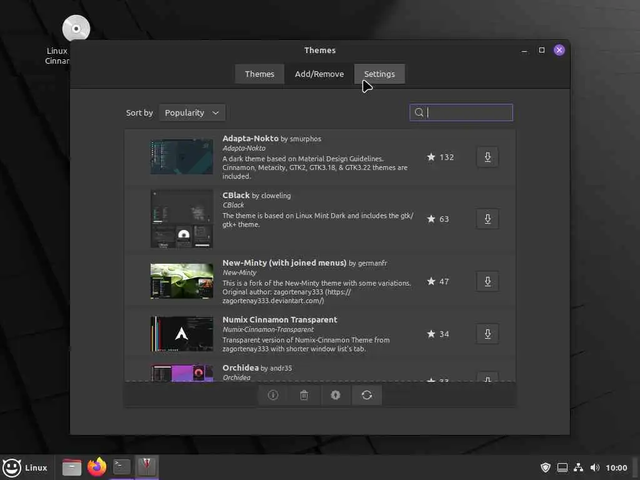Screen dimensions: 640x480
Task: Download the New-Minty theme
Action: coord(487,281)
